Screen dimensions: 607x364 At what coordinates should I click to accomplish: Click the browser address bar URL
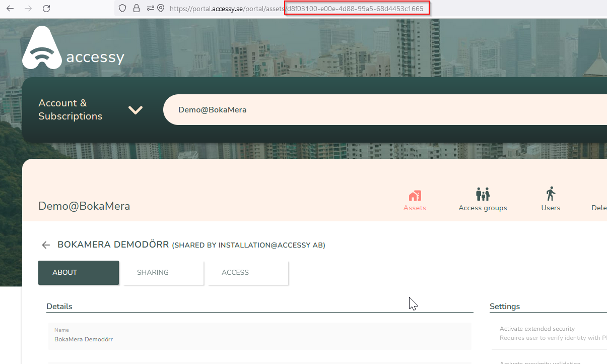point(297,9)
